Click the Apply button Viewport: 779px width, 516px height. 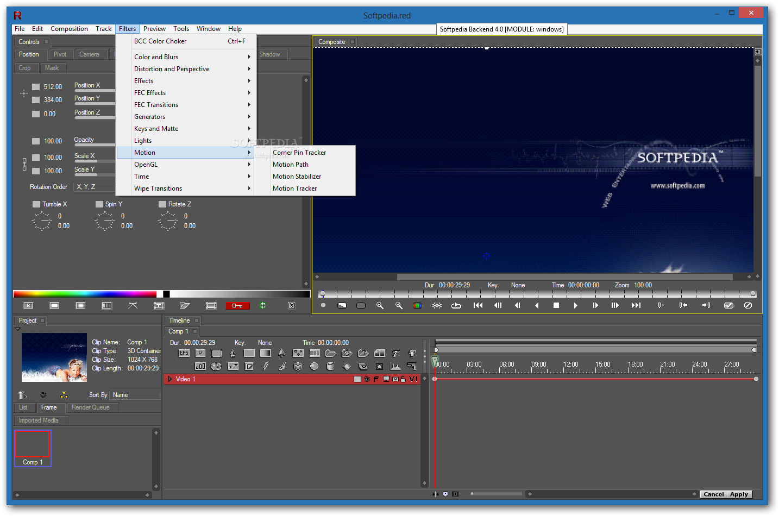[x=739, y=494]
